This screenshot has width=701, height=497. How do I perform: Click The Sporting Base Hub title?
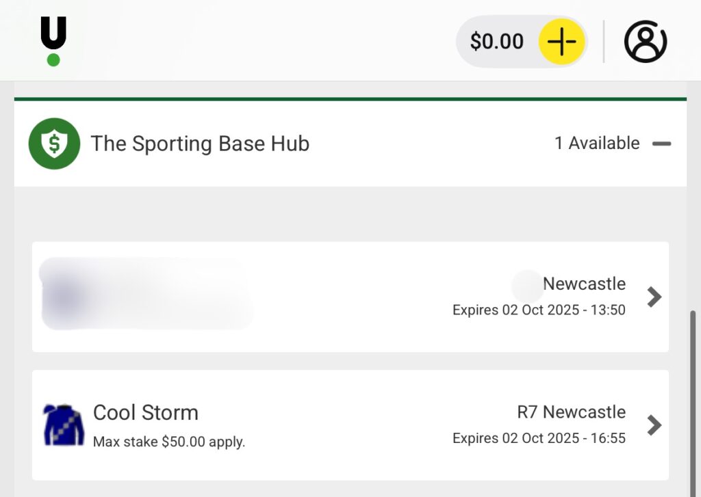click(x=200, y=144)
